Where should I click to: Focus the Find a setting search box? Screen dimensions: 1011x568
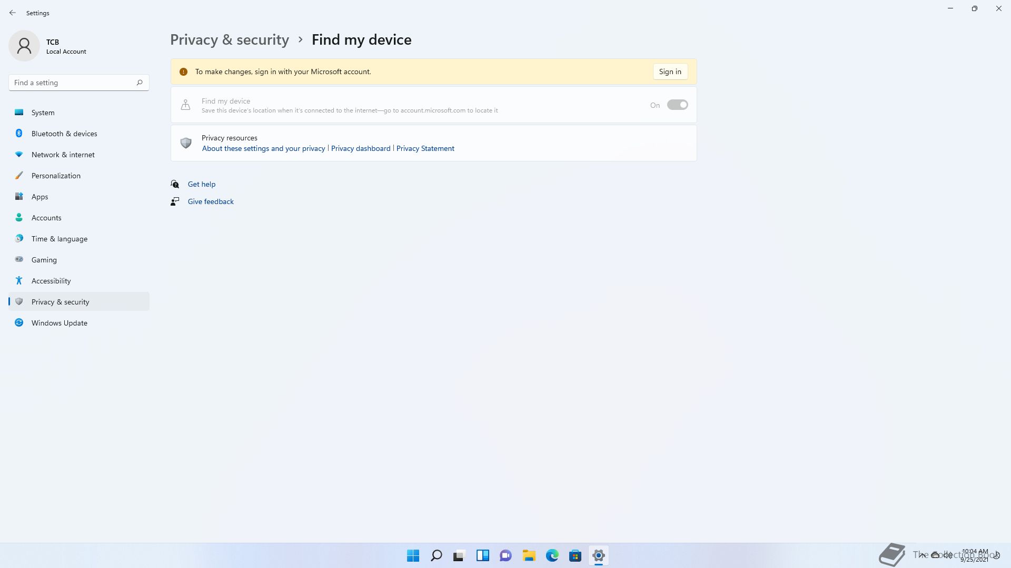pyautogui.click(x=79, y=83)
